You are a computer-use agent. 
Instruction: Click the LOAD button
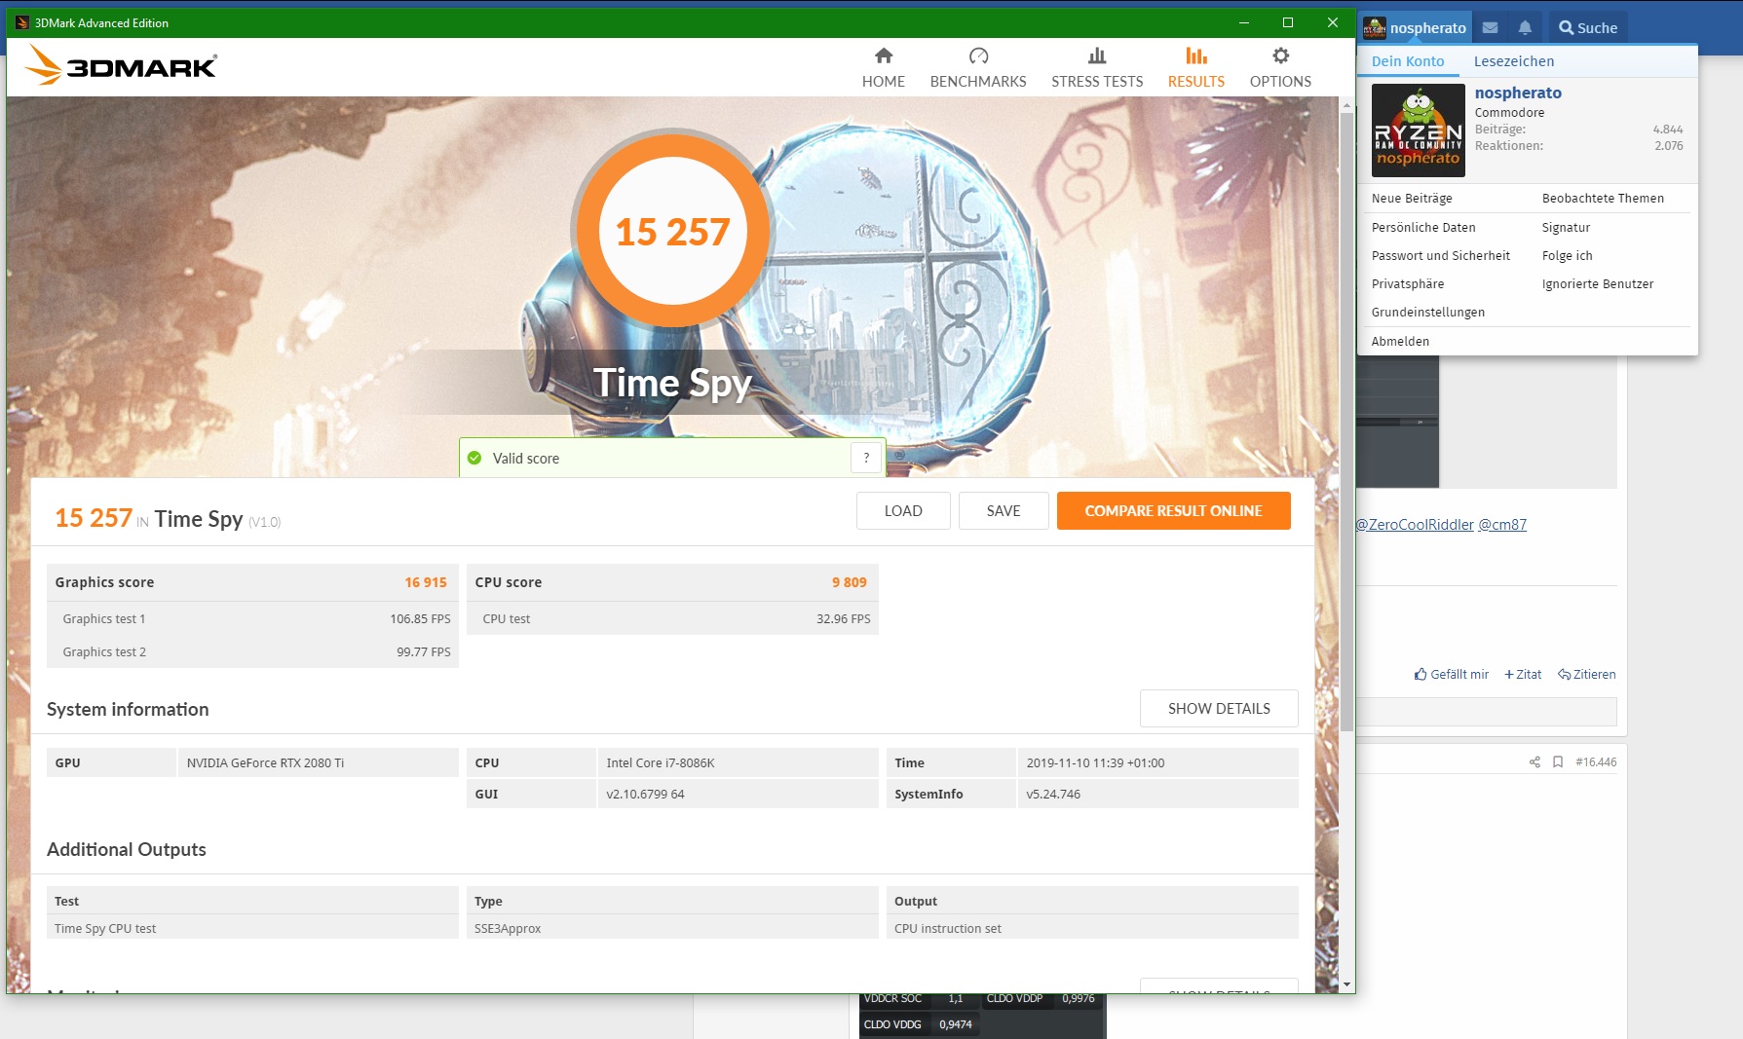click(x=903, y=510)
